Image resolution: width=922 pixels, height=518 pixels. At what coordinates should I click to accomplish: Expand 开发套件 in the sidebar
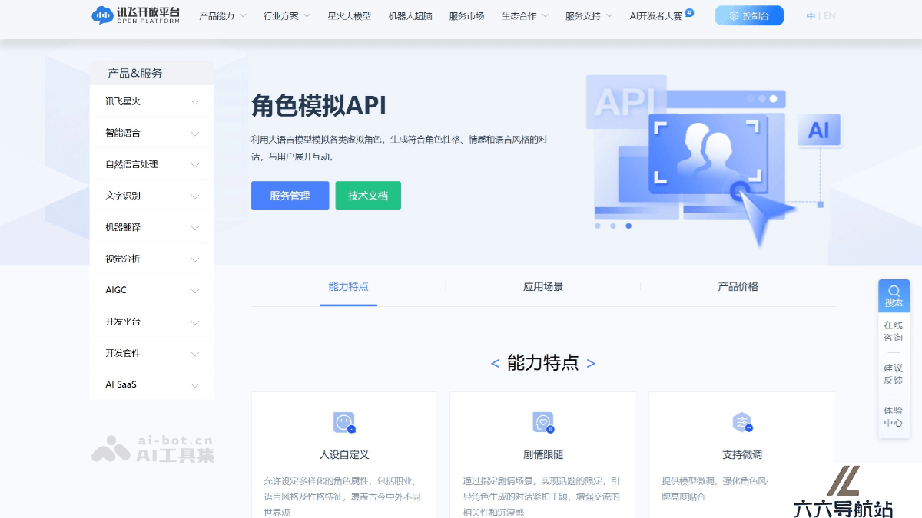point(151,353)
